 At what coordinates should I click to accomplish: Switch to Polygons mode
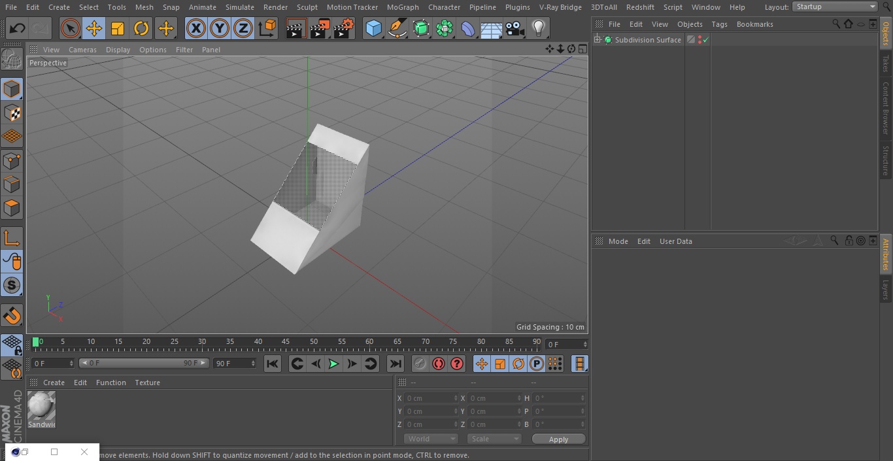(12, 208)
